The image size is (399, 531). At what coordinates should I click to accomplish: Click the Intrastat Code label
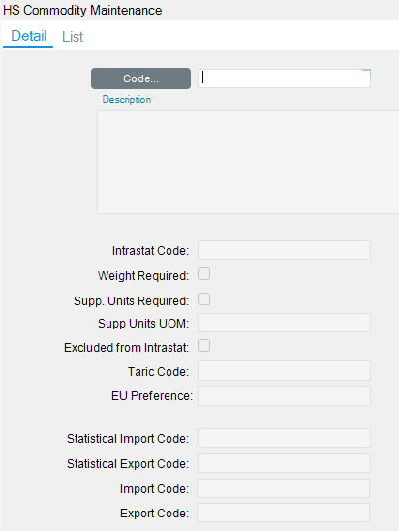[x=150, y=251]
